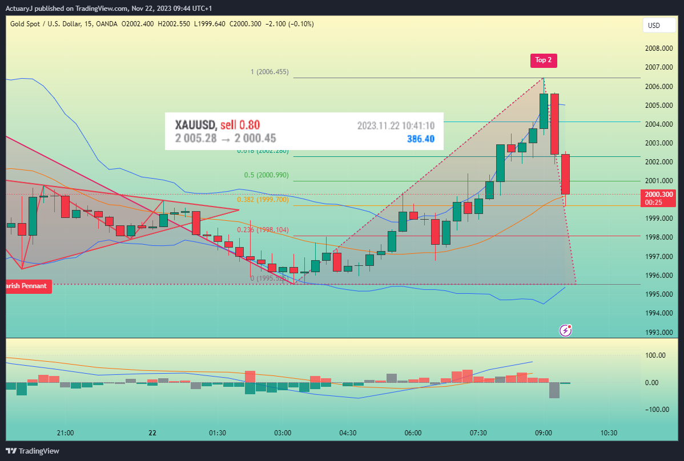Open the USD currency selector
Screen dimensions: 684x461
(659, 25)
